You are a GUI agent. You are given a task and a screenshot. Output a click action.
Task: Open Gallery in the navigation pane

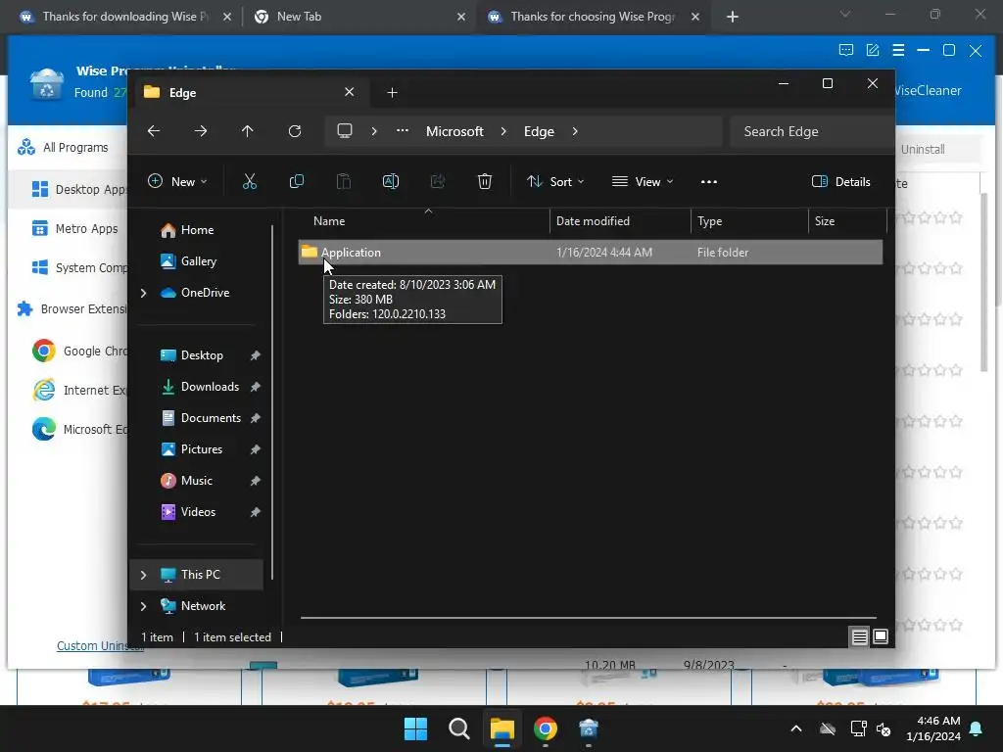pos(198,261)
